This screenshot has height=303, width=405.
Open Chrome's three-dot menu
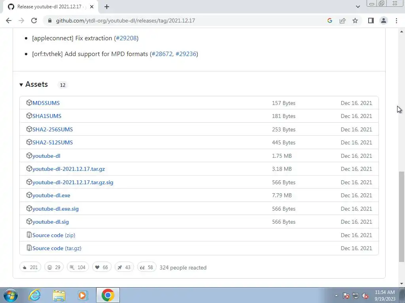coord(396,21)
